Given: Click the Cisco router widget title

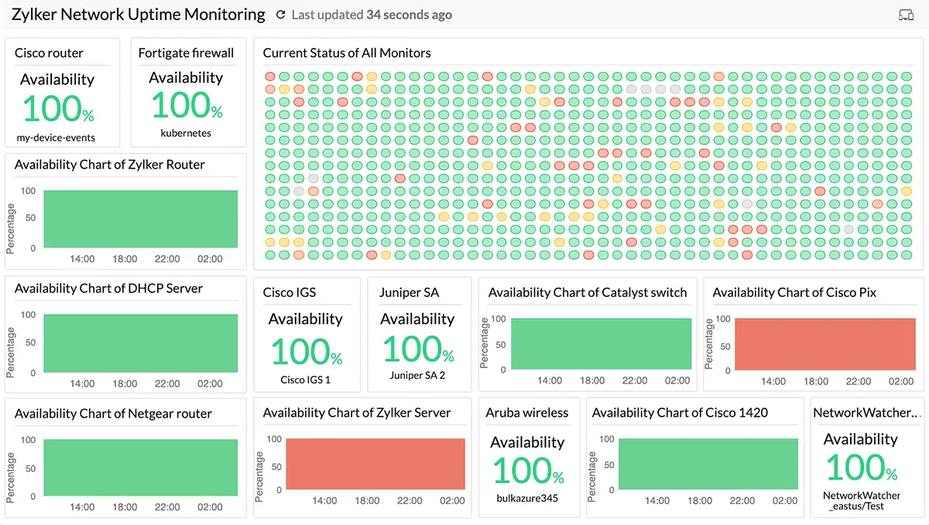Looking at the screenshot, I should point(49,53).
